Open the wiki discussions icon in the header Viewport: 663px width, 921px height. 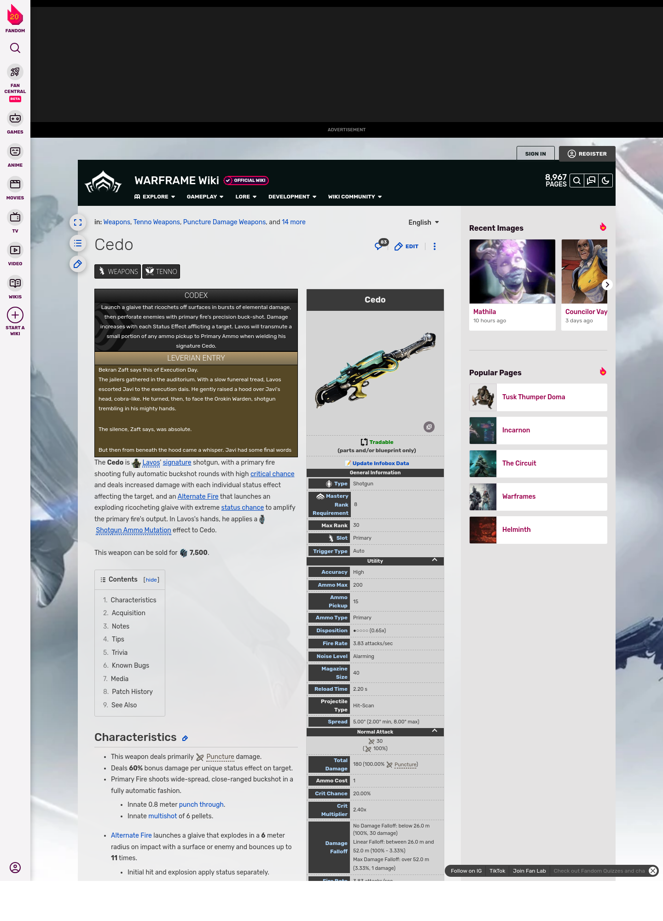click(x=591, y=181)
